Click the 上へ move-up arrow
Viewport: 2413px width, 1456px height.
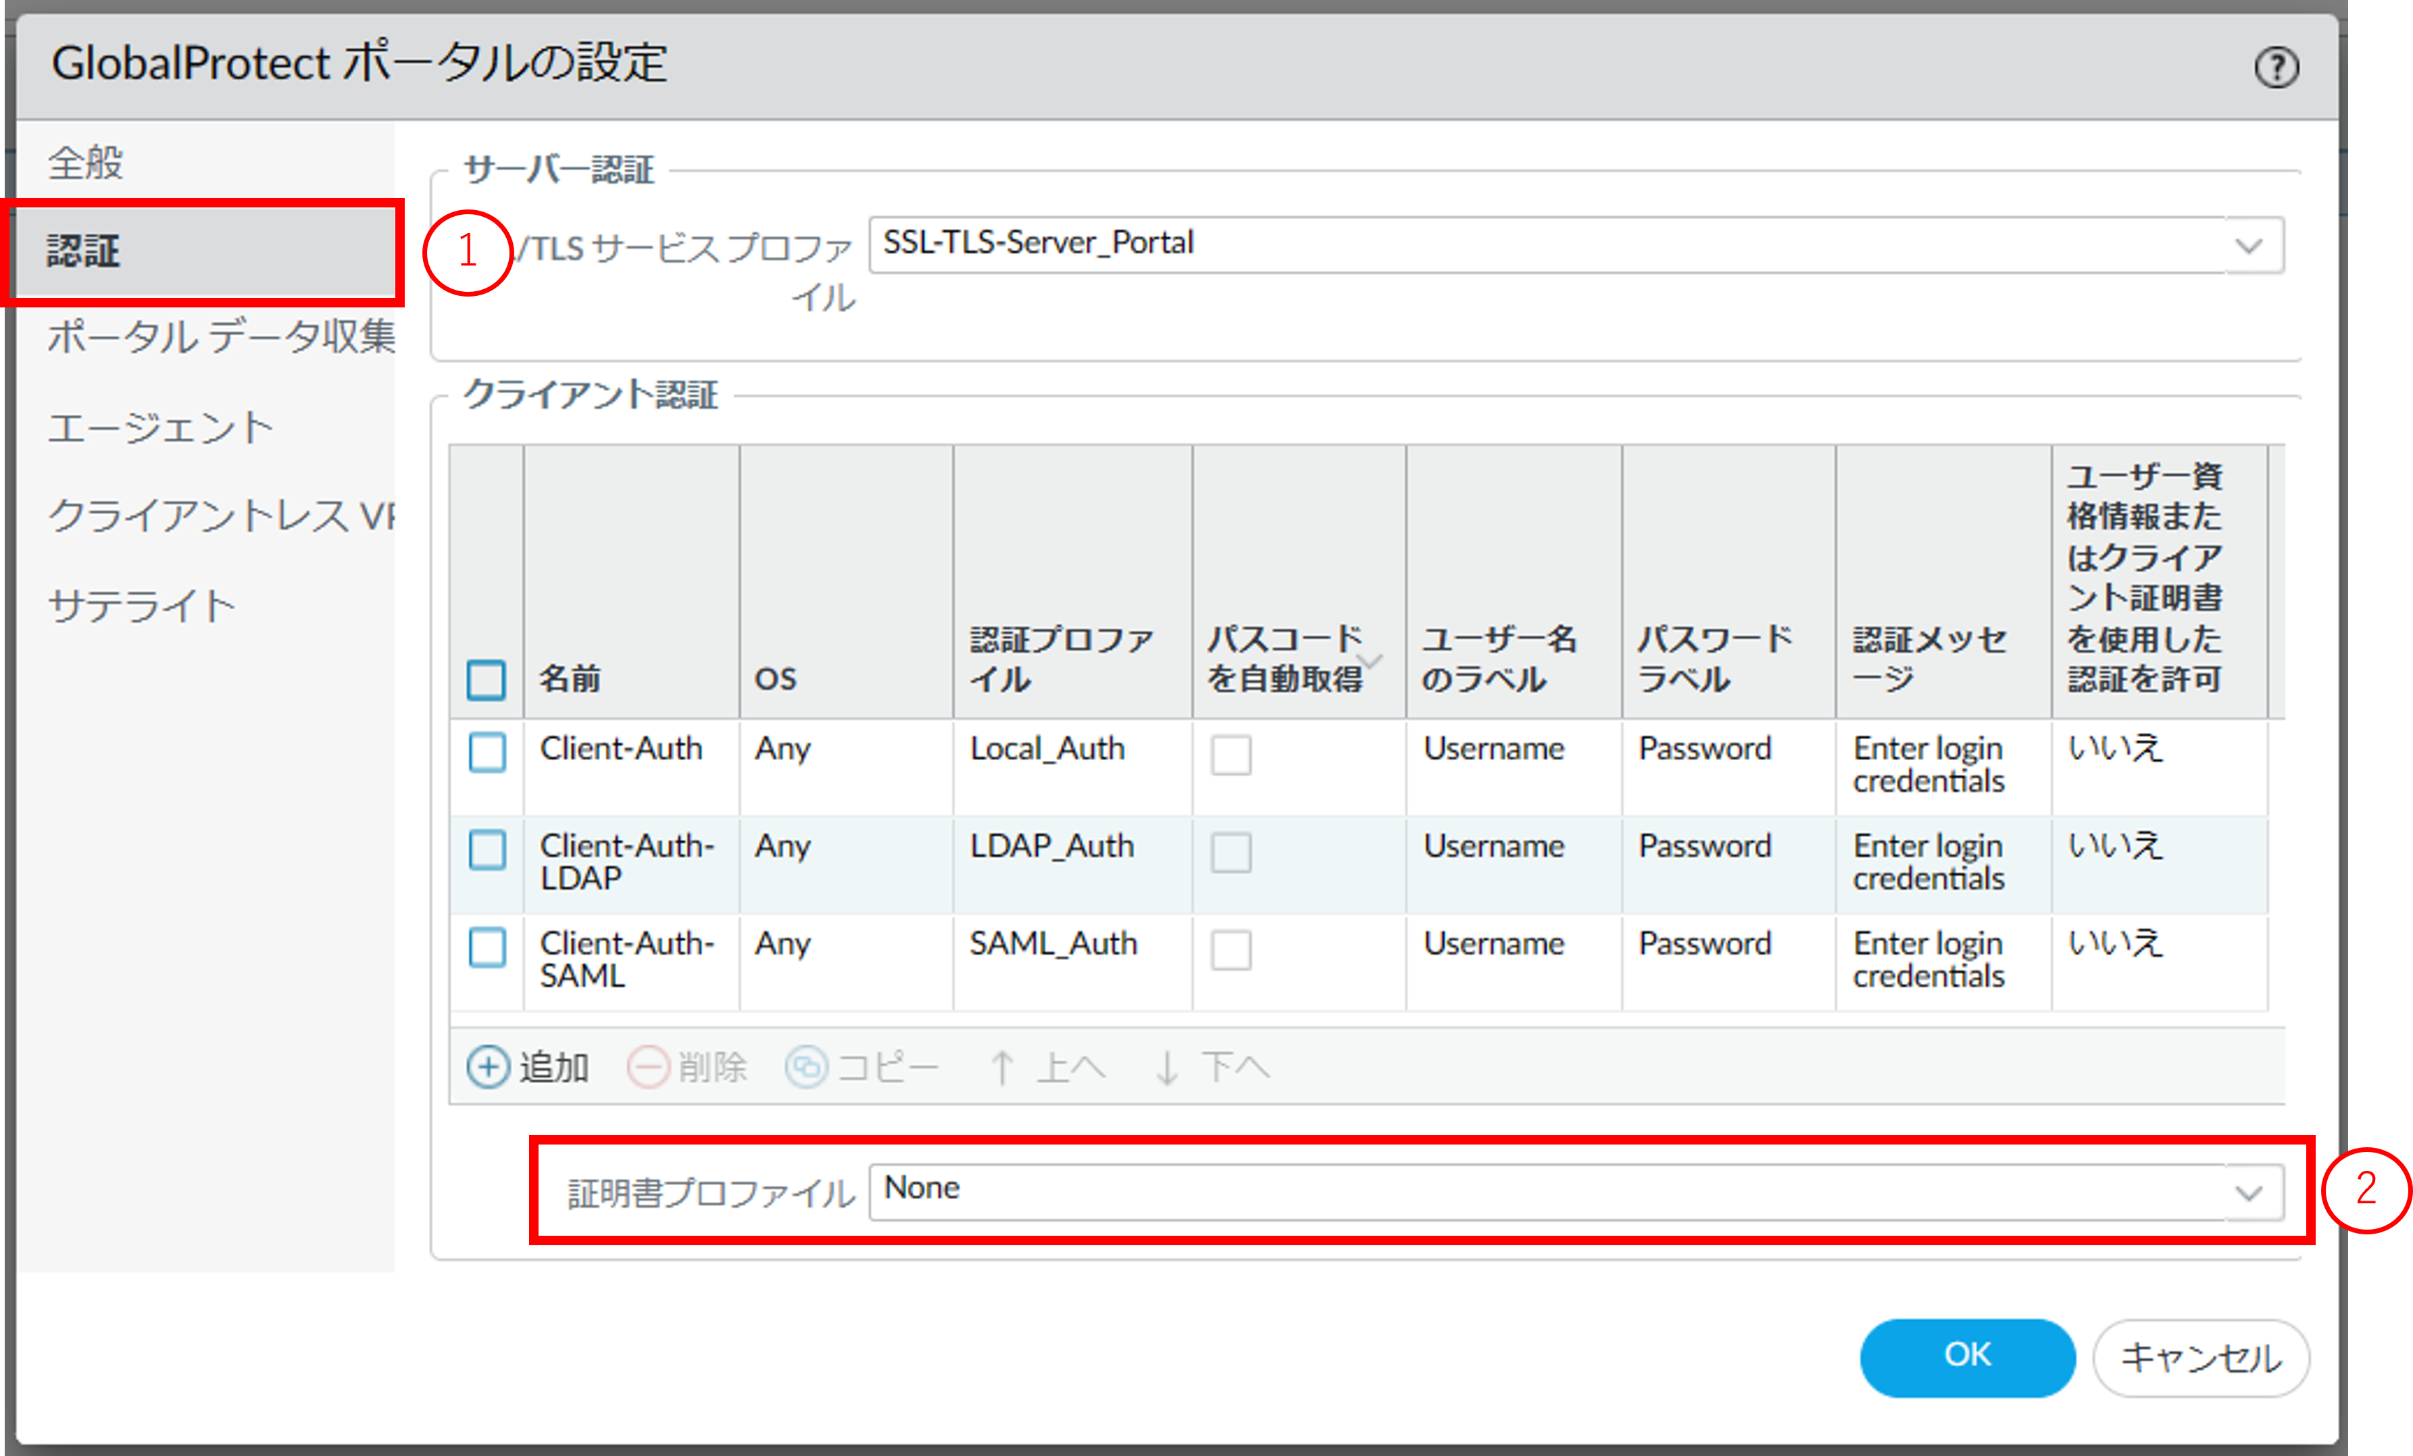tap(1002, 1068)
